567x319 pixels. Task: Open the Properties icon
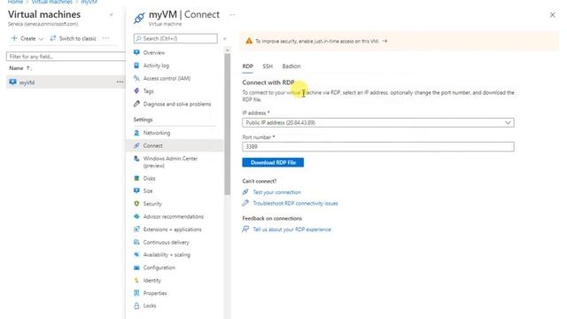pyautogui.click(x=136, y=293)
